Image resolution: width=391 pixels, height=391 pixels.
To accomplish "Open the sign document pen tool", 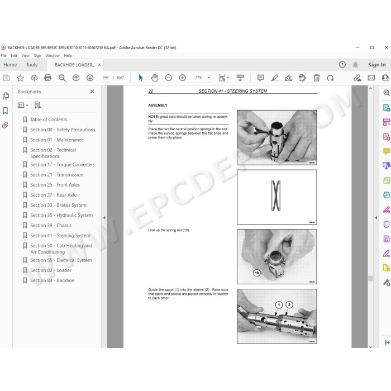I will point(289,78).
